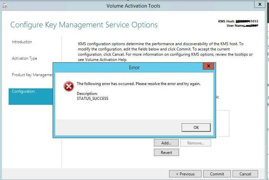Select Product Key Management step
This screenshot has height=180, width=269.
click(x=32, y=75)
